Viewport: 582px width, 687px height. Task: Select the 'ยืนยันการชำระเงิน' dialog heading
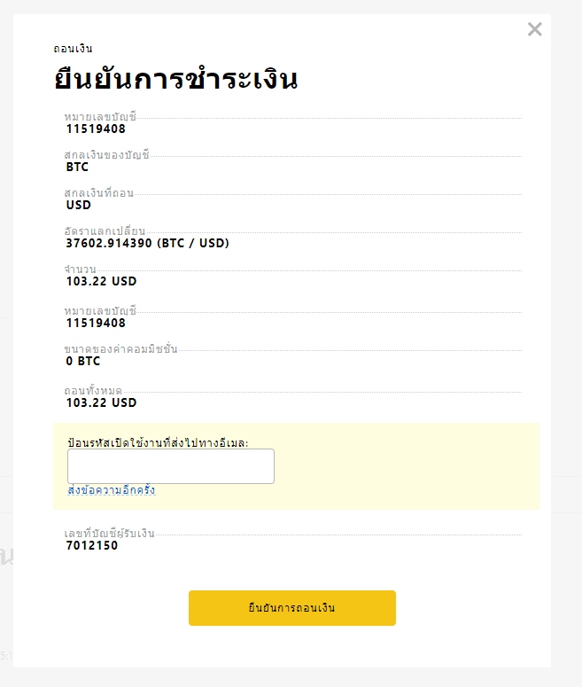point(176,79)
